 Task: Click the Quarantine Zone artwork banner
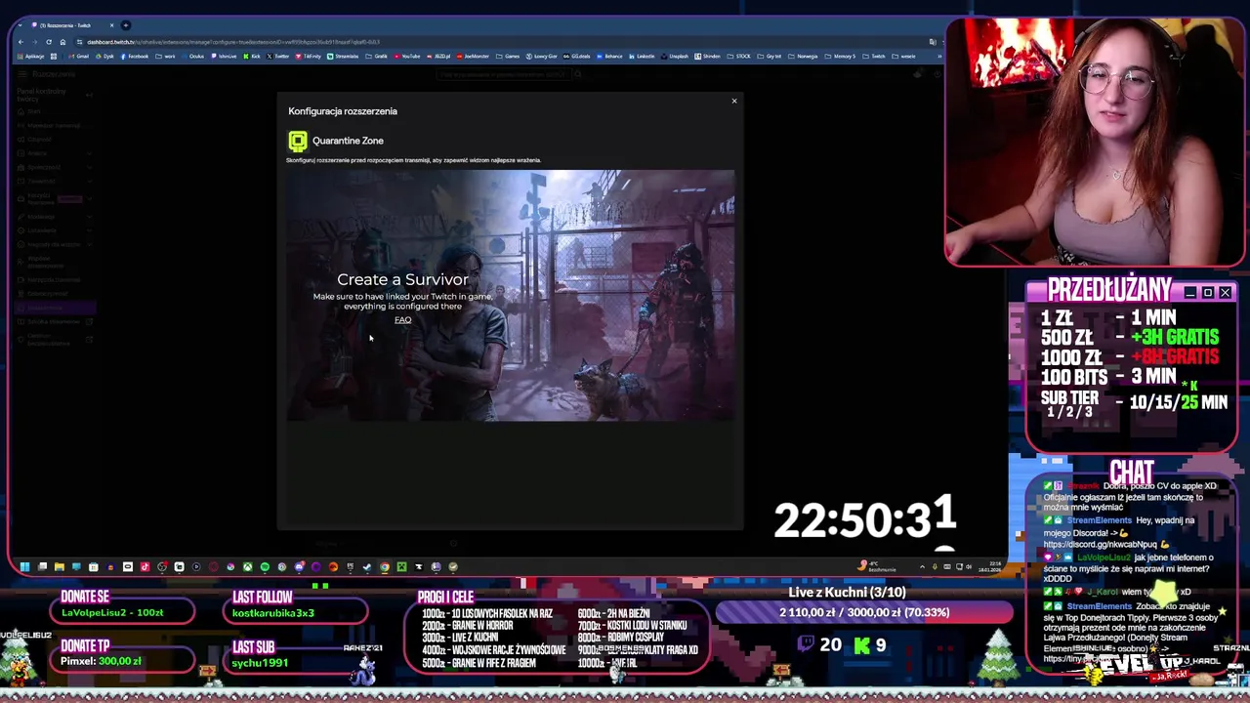(x=510, y=295)
